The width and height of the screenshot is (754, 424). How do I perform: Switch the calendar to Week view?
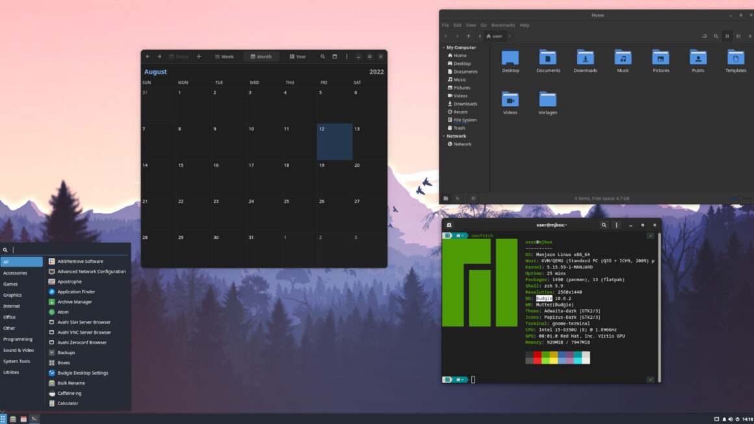pos(224,56)
